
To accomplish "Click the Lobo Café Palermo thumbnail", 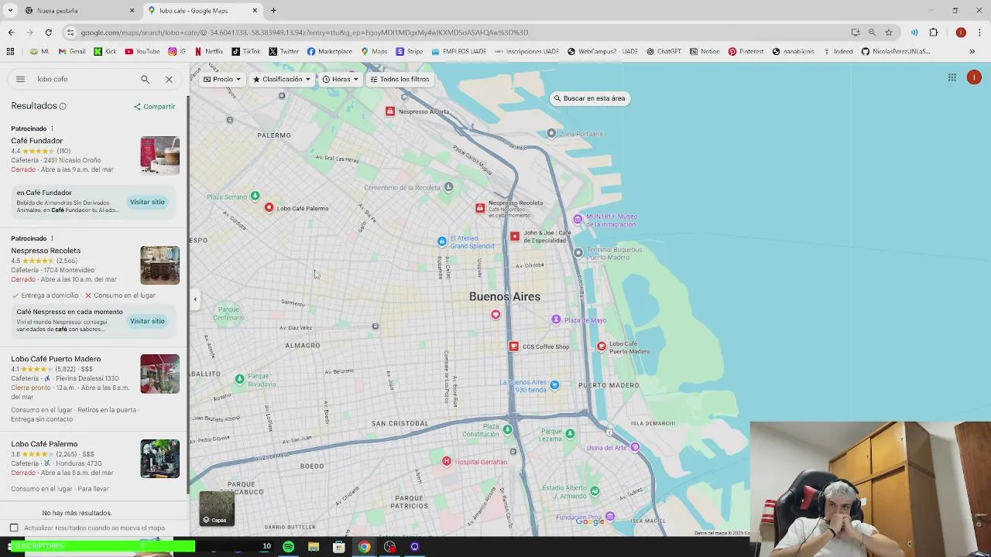I will (159, 459).
